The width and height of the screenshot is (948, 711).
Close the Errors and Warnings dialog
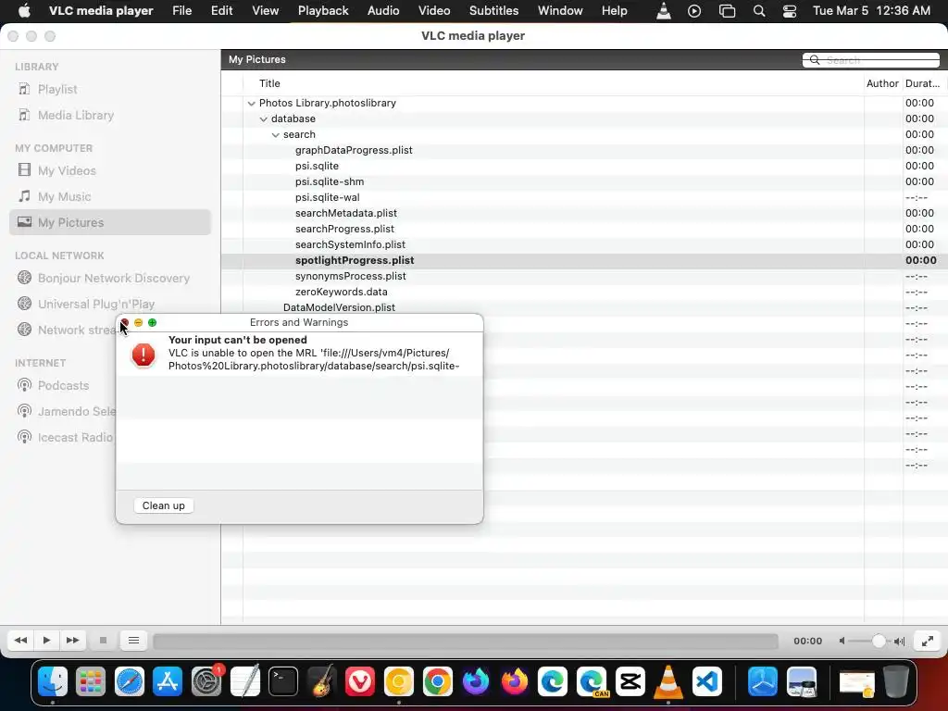(x=125, y=323)
